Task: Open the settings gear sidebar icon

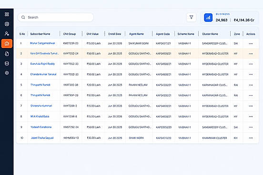Action: (x=7, y=73)
